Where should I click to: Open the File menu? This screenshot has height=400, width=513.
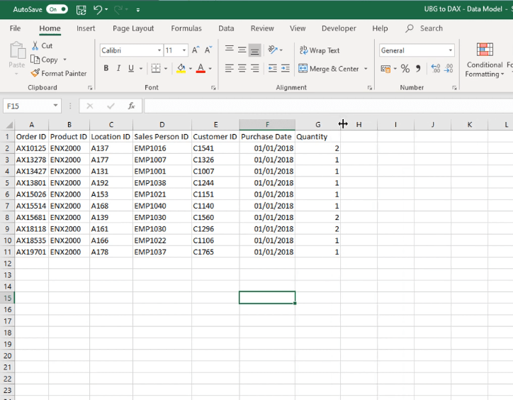(15, 28)
